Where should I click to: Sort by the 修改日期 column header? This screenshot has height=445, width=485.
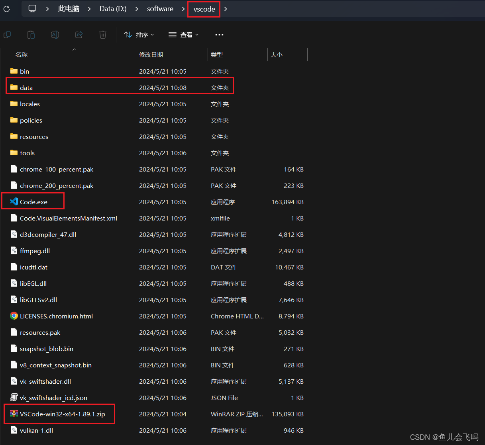click(x=151, y=55)
